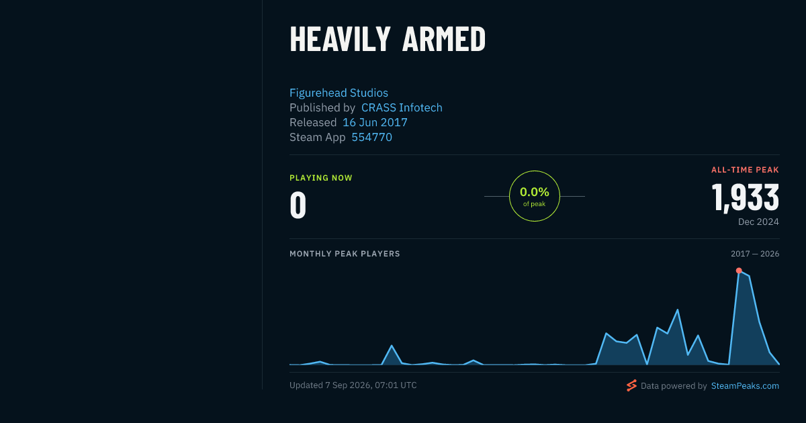Click the Playing Now count zero

(x=298, y=205)
